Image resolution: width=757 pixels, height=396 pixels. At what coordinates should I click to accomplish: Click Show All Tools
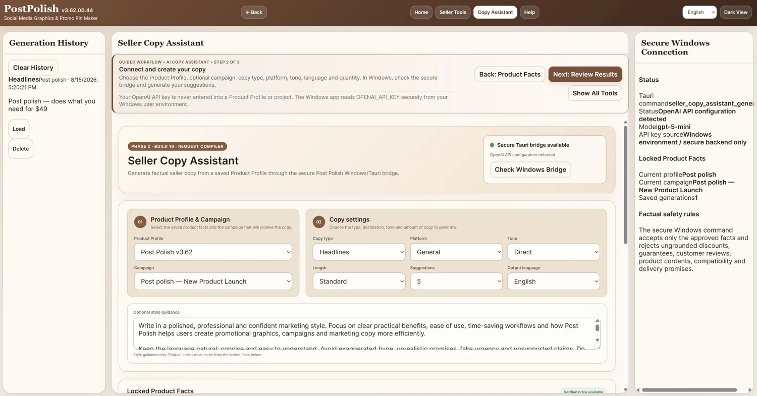[595, 93]
